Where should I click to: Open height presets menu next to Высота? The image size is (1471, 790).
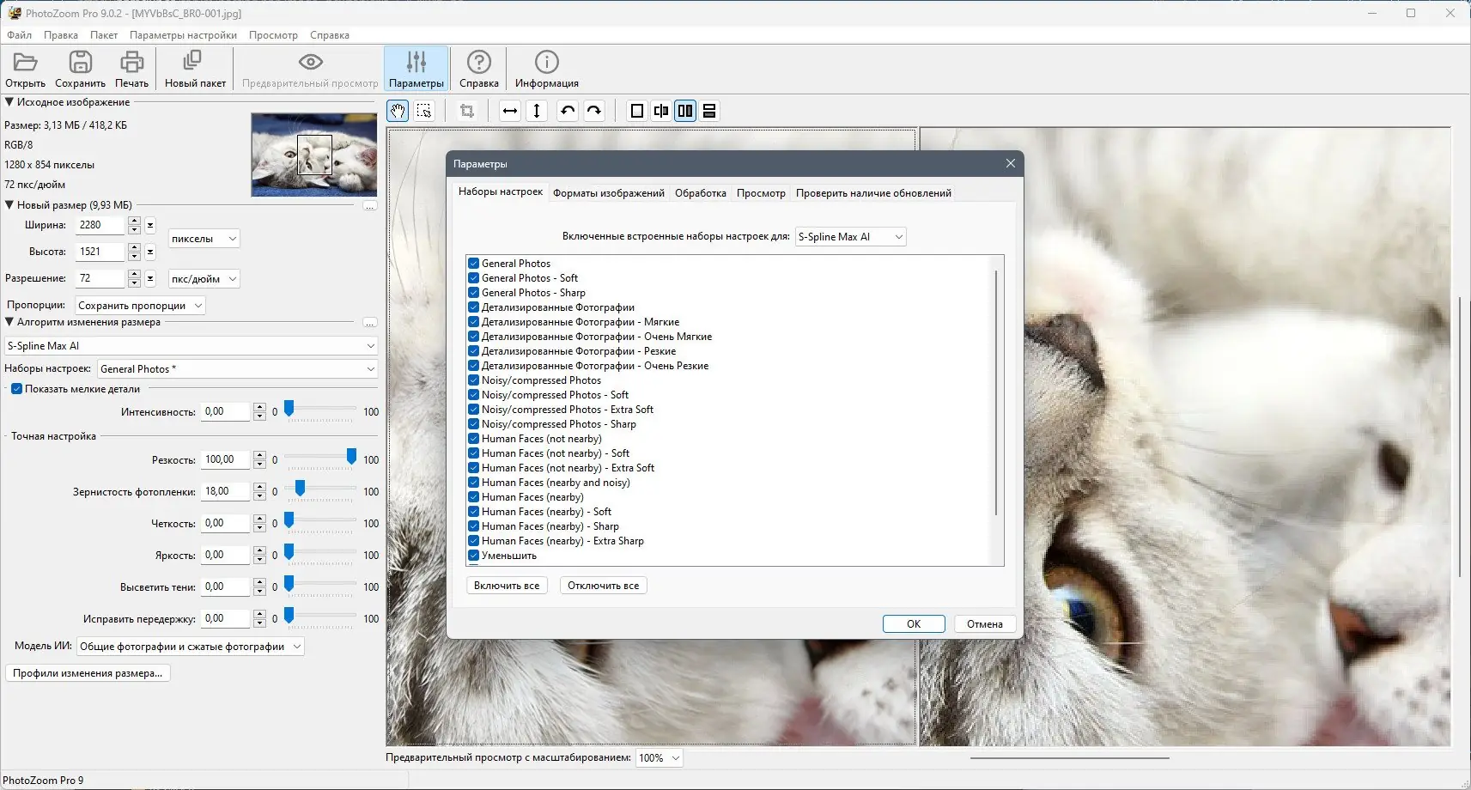click(150, 252)
